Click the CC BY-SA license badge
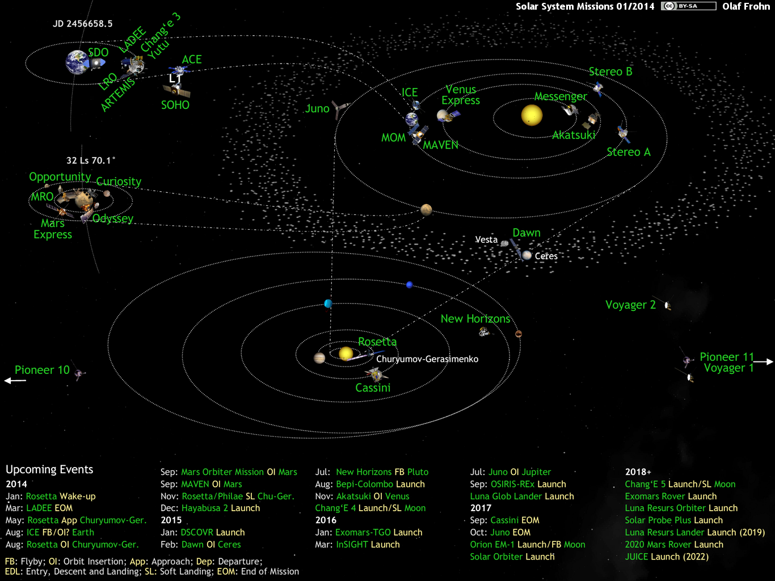Screen dimensions: 775x581 tap(688, 6)
